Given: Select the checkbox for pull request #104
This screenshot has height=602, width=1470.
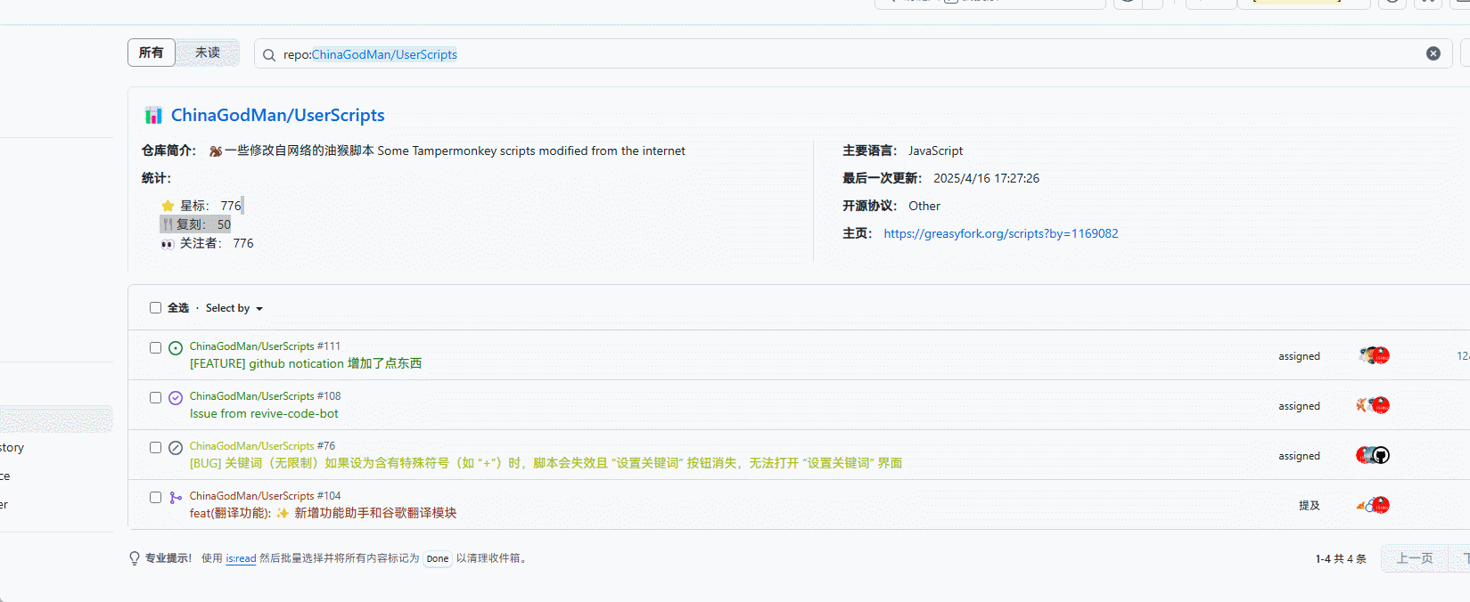Looking at the screenshot, I should point(155,498).
